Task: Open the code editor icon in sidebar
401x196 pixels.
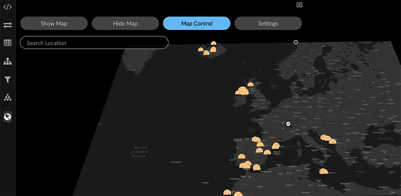Action: point(7,7)
